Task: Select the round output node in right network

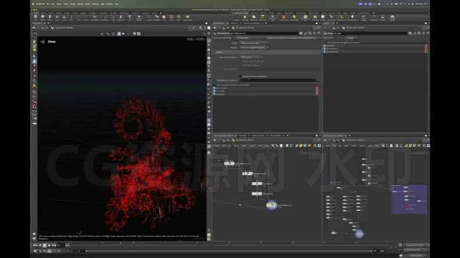Action: pyautogui.click(x=359, y=234)
